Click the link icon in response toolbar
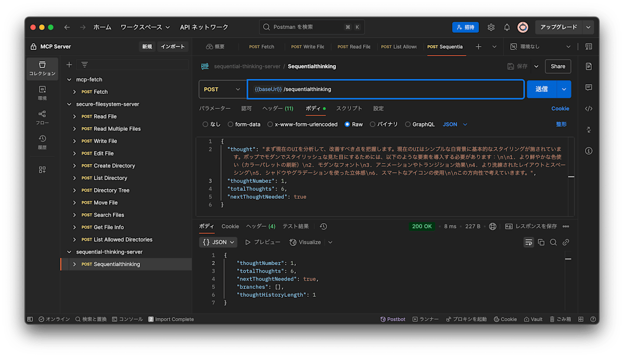Viewport: 624px width, 357px height. [566, 242]
